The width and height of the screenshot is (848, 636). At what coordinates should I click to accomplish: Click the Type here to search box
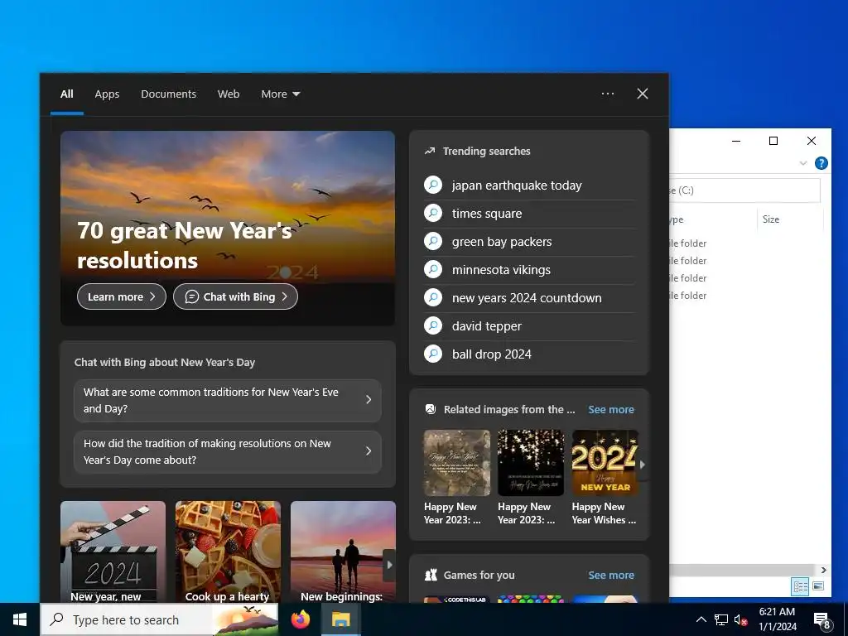(x=159, y=619)
